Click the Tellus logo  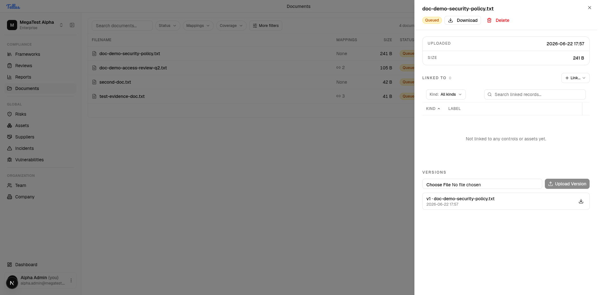click(13, 6)
